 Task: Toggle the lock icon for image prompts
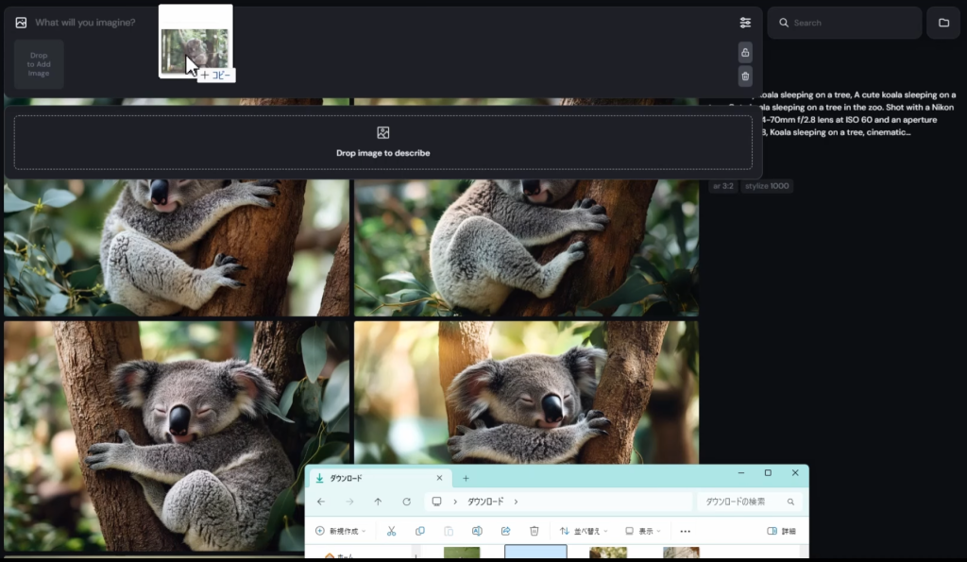pos(745,52)
